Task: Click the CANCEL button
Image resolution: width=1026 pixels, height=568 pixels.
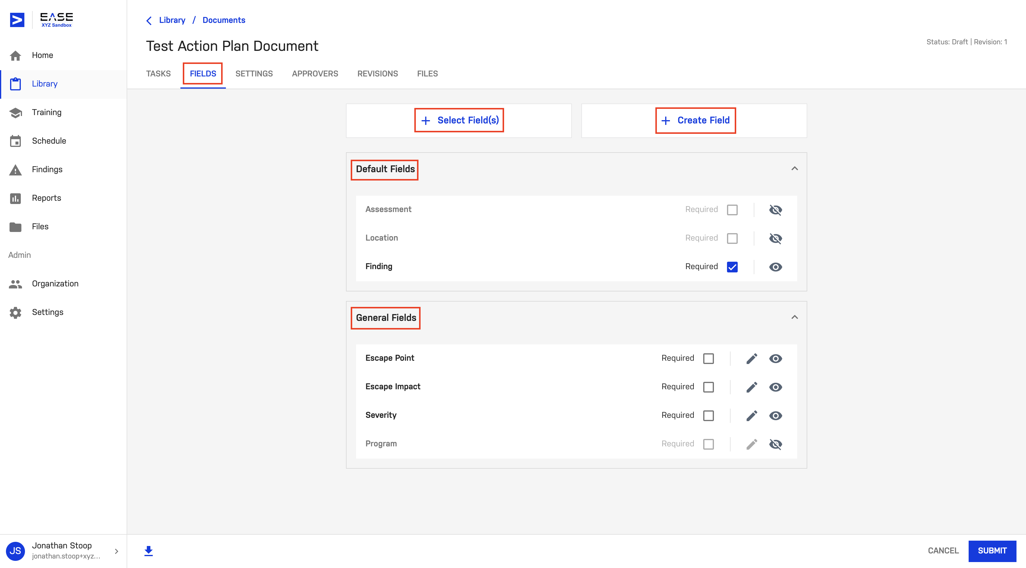Action: 943,550
